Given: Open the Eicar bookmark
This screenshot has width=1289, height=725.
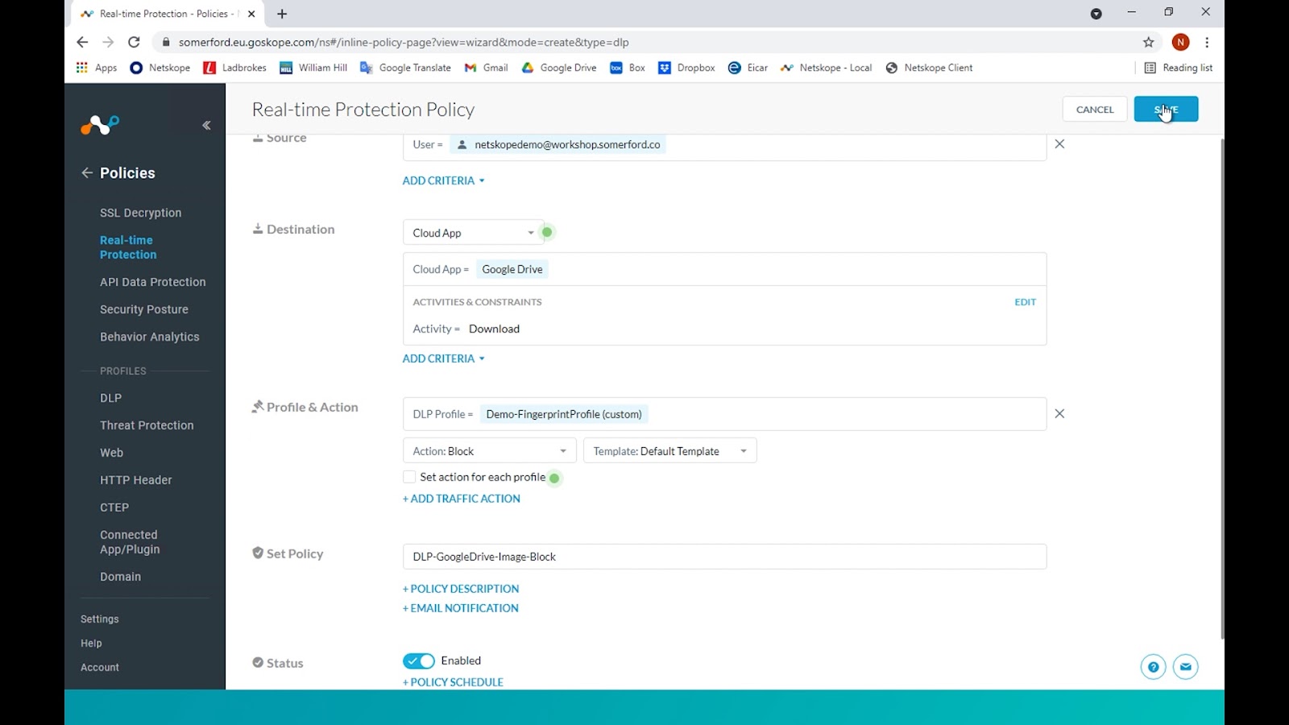Looking at the screenshot, I should [x=747, y=68].
